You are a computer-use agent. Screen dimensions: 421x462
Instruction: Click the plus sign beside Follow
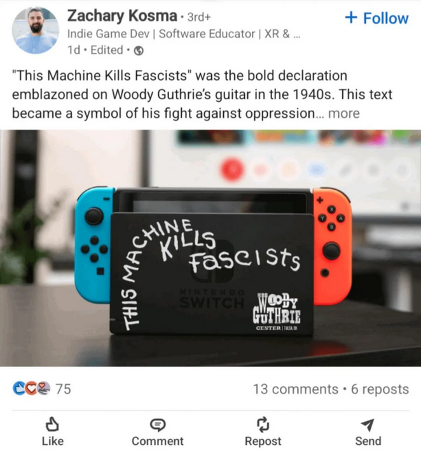351,17
